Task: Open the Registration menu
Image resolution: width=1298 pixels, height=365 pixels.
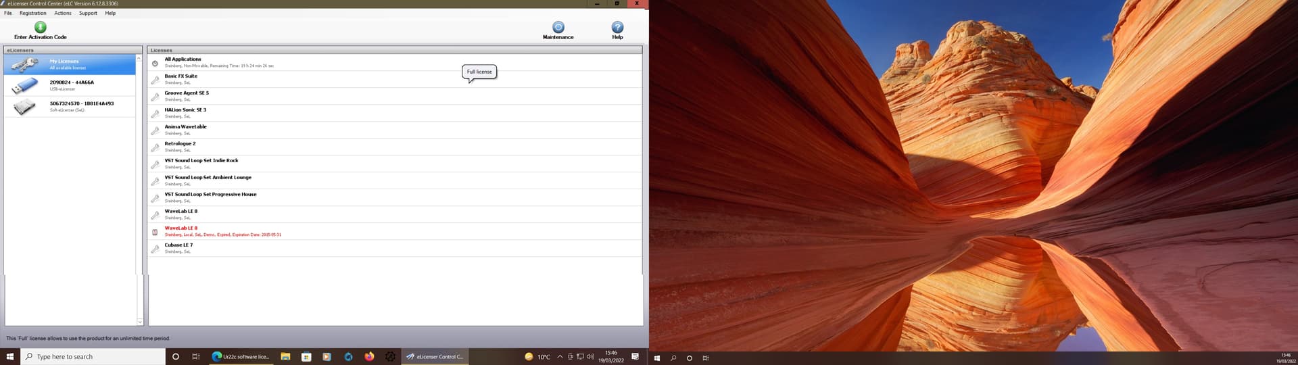Action: point(33,13)
